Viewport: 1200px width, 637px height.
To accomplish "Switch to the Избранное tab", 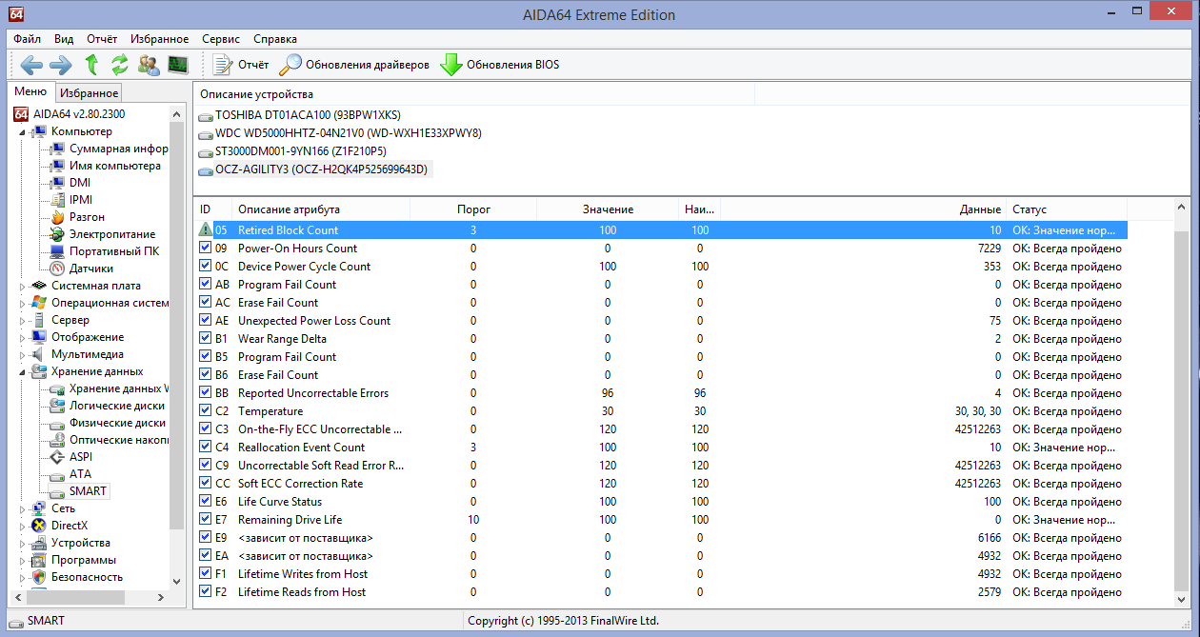I will click(89, 93).
